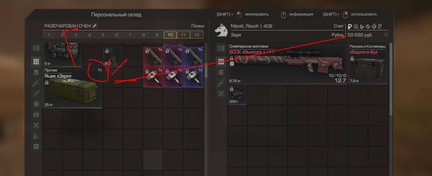432x176 pixels.
Task: Select the gear currency icon beside the ruble
Action: (x=356, y=26)
